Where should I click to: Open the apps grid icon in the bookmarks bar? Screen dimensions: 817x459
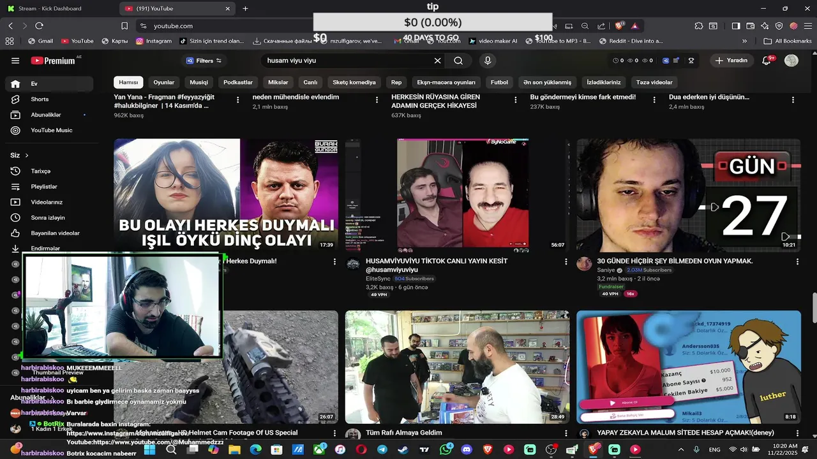(x=9, y=41)
